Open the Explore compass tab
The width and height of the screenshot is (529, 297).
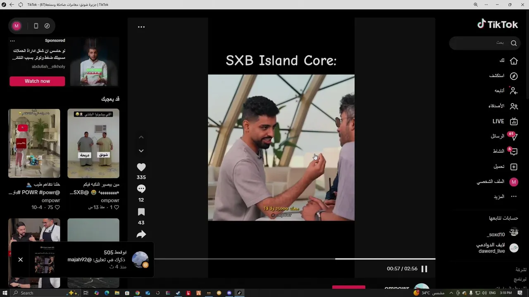pyautogui.click(x=503, y=76)
